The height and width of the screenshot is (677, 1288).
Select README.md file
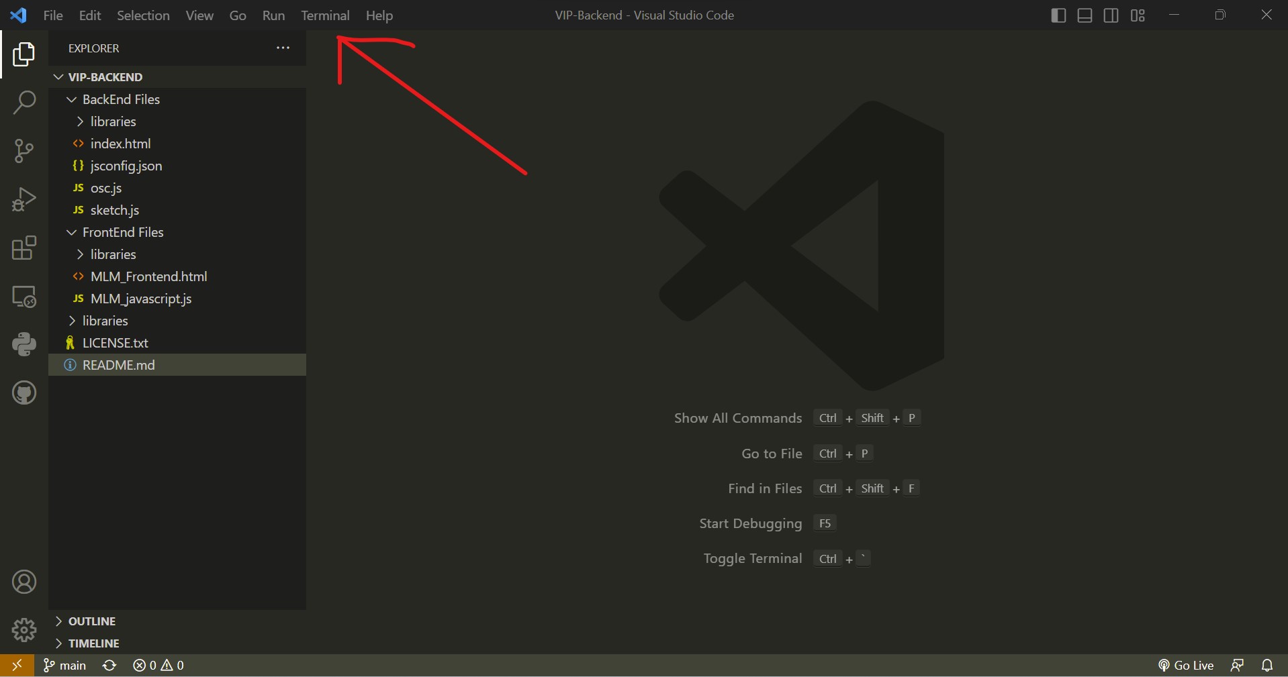177,365
